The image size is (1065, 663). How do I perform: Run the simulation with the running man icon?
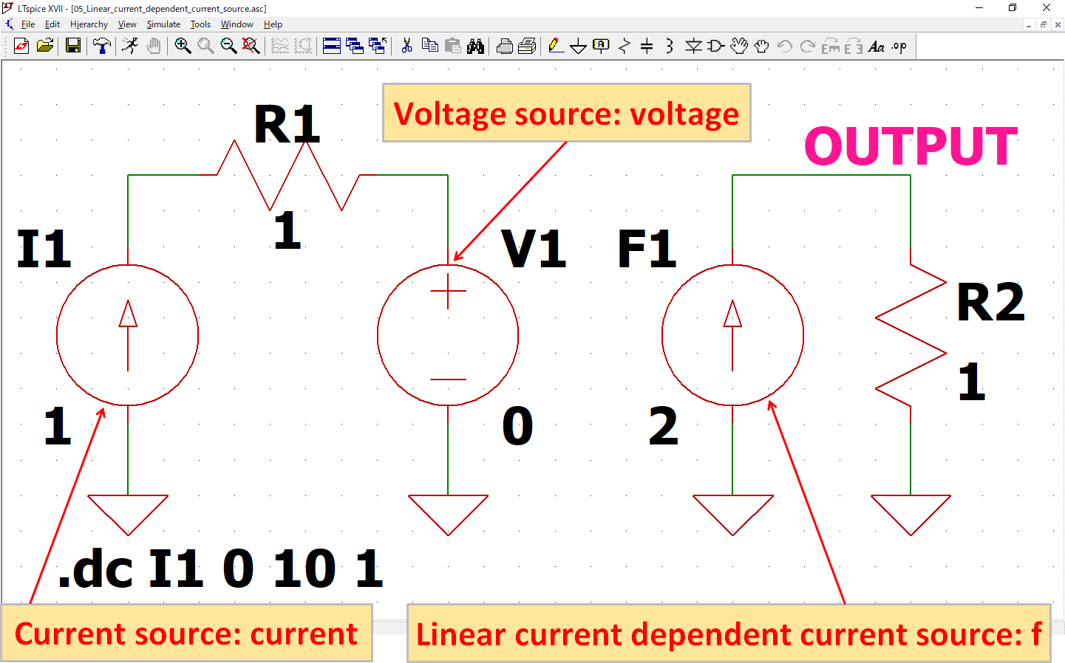[130, 46]
